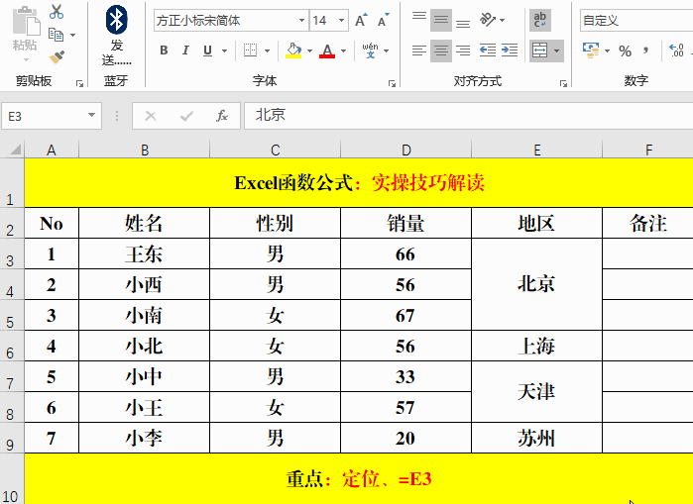Toggle Italic formatting
This screenshot has height=504, width=693.
(x=185, y=50)
